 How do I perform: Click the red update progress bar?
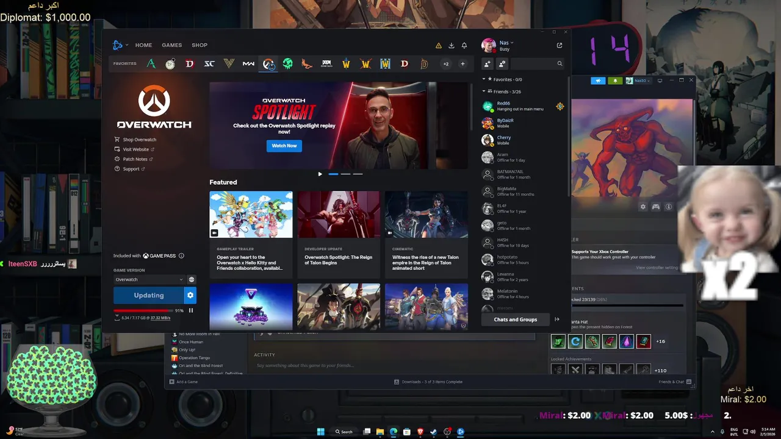[x=143, y=310]
